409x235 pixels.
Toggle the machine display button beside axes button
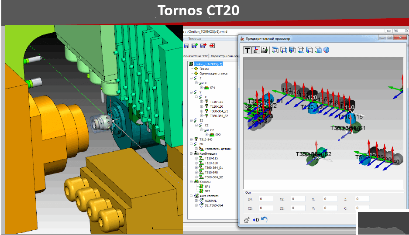pyautogui.click(x=264, y=50)
